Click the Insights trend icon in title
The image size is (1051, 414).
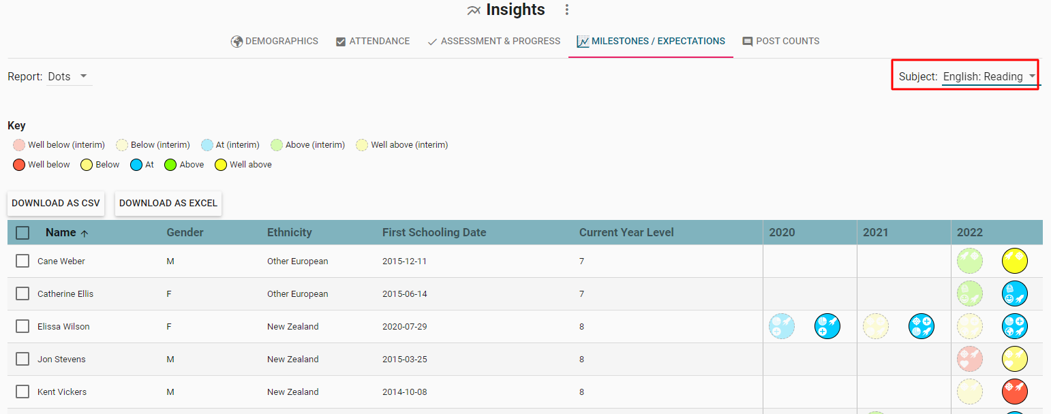(474, 10)
